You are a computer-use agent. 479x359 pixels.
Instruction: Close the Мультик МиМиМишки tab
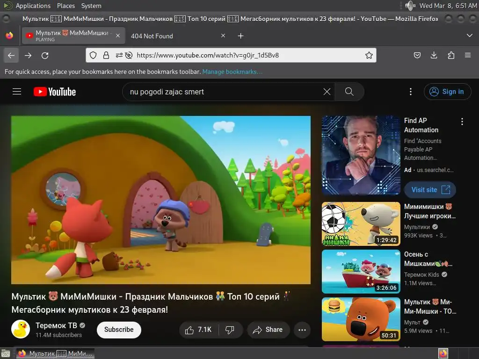click(x=118, y=36)
